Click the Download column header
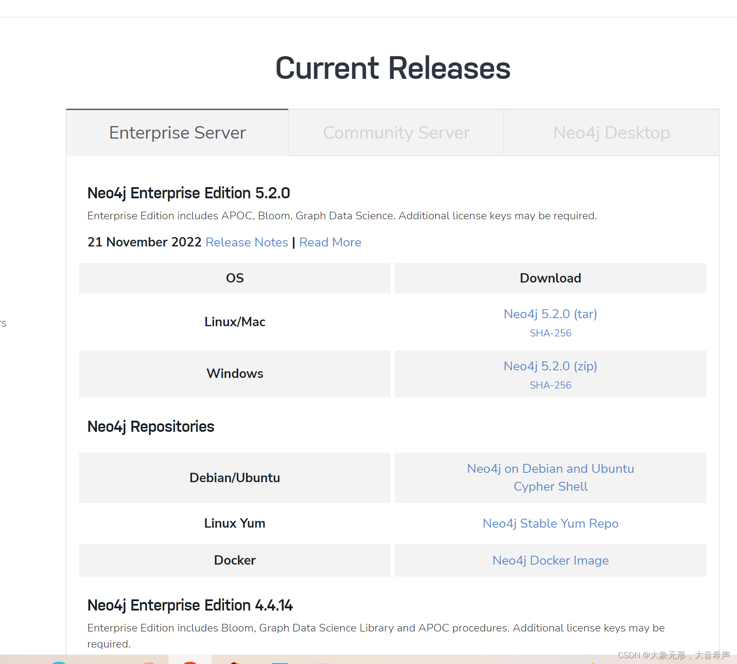Viewport: 737px width, 664px height. coord(550,278)
